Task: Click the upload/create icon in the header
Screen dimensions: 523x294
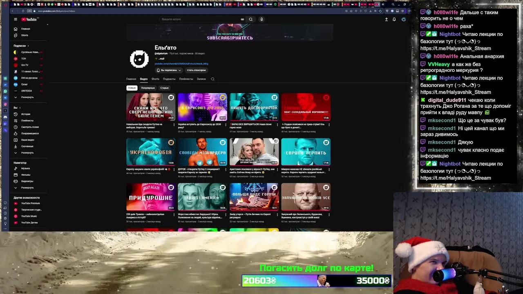Action: [x=387, y=19]
